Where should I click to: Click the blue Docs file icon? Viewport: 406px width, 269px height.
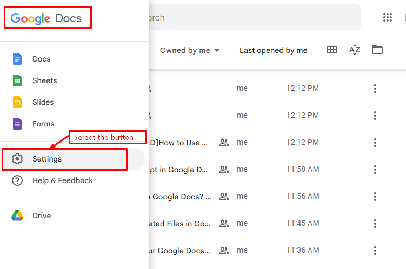pyautogui.click(x=17, y=59)
